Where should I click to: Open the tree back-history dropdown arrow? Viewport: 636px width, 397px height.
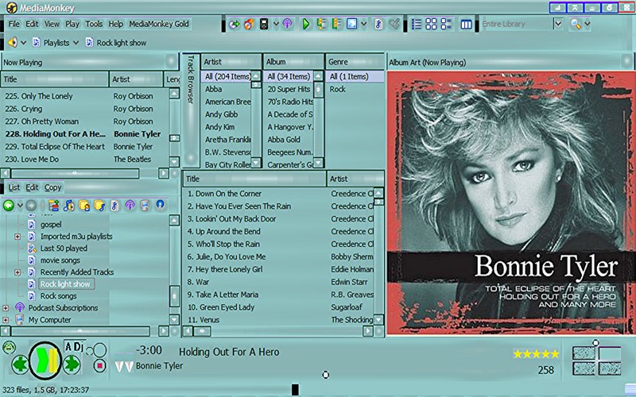20,206
